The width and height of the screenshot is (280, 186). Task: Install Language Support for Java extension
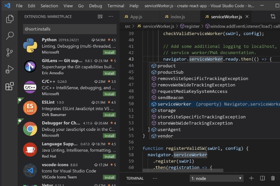pos(109,157)
